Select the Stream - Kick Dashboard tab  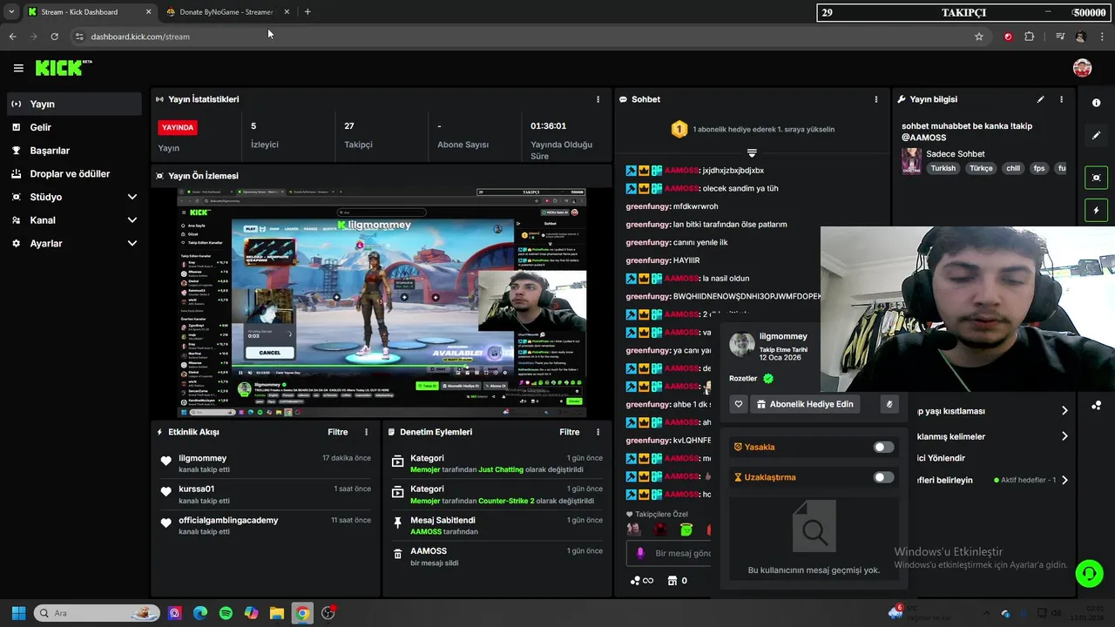90,12
